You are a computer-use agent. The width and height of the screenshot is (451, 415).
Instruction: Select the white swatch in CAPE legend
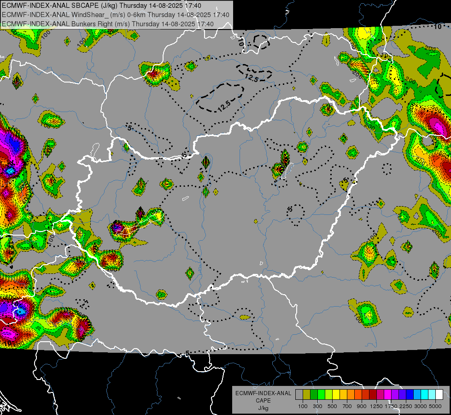439,395
